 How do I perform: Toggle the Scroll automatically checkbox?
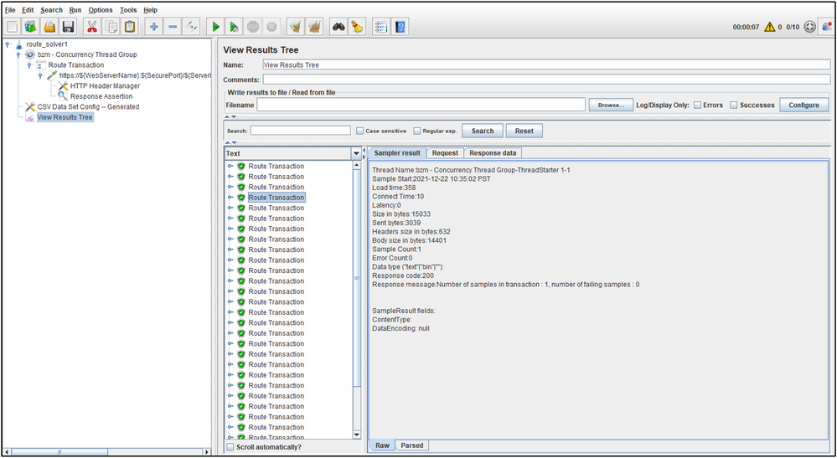(230, 447)
